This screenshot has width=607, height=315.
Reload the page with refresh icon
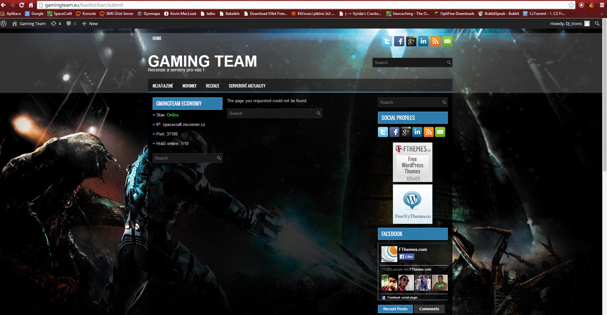[22, 5]
